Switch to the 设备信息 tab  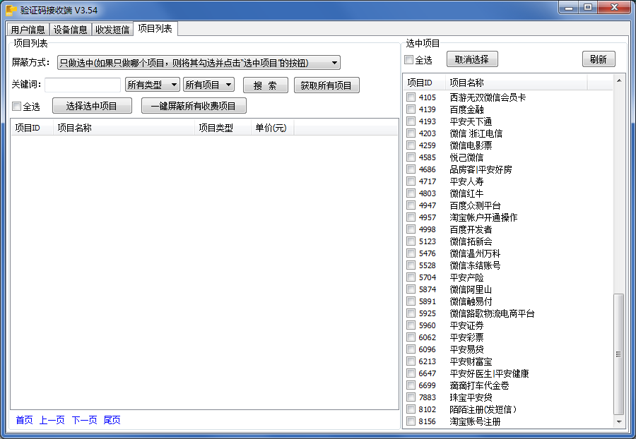pyautogui.click(x=70, y=30)
